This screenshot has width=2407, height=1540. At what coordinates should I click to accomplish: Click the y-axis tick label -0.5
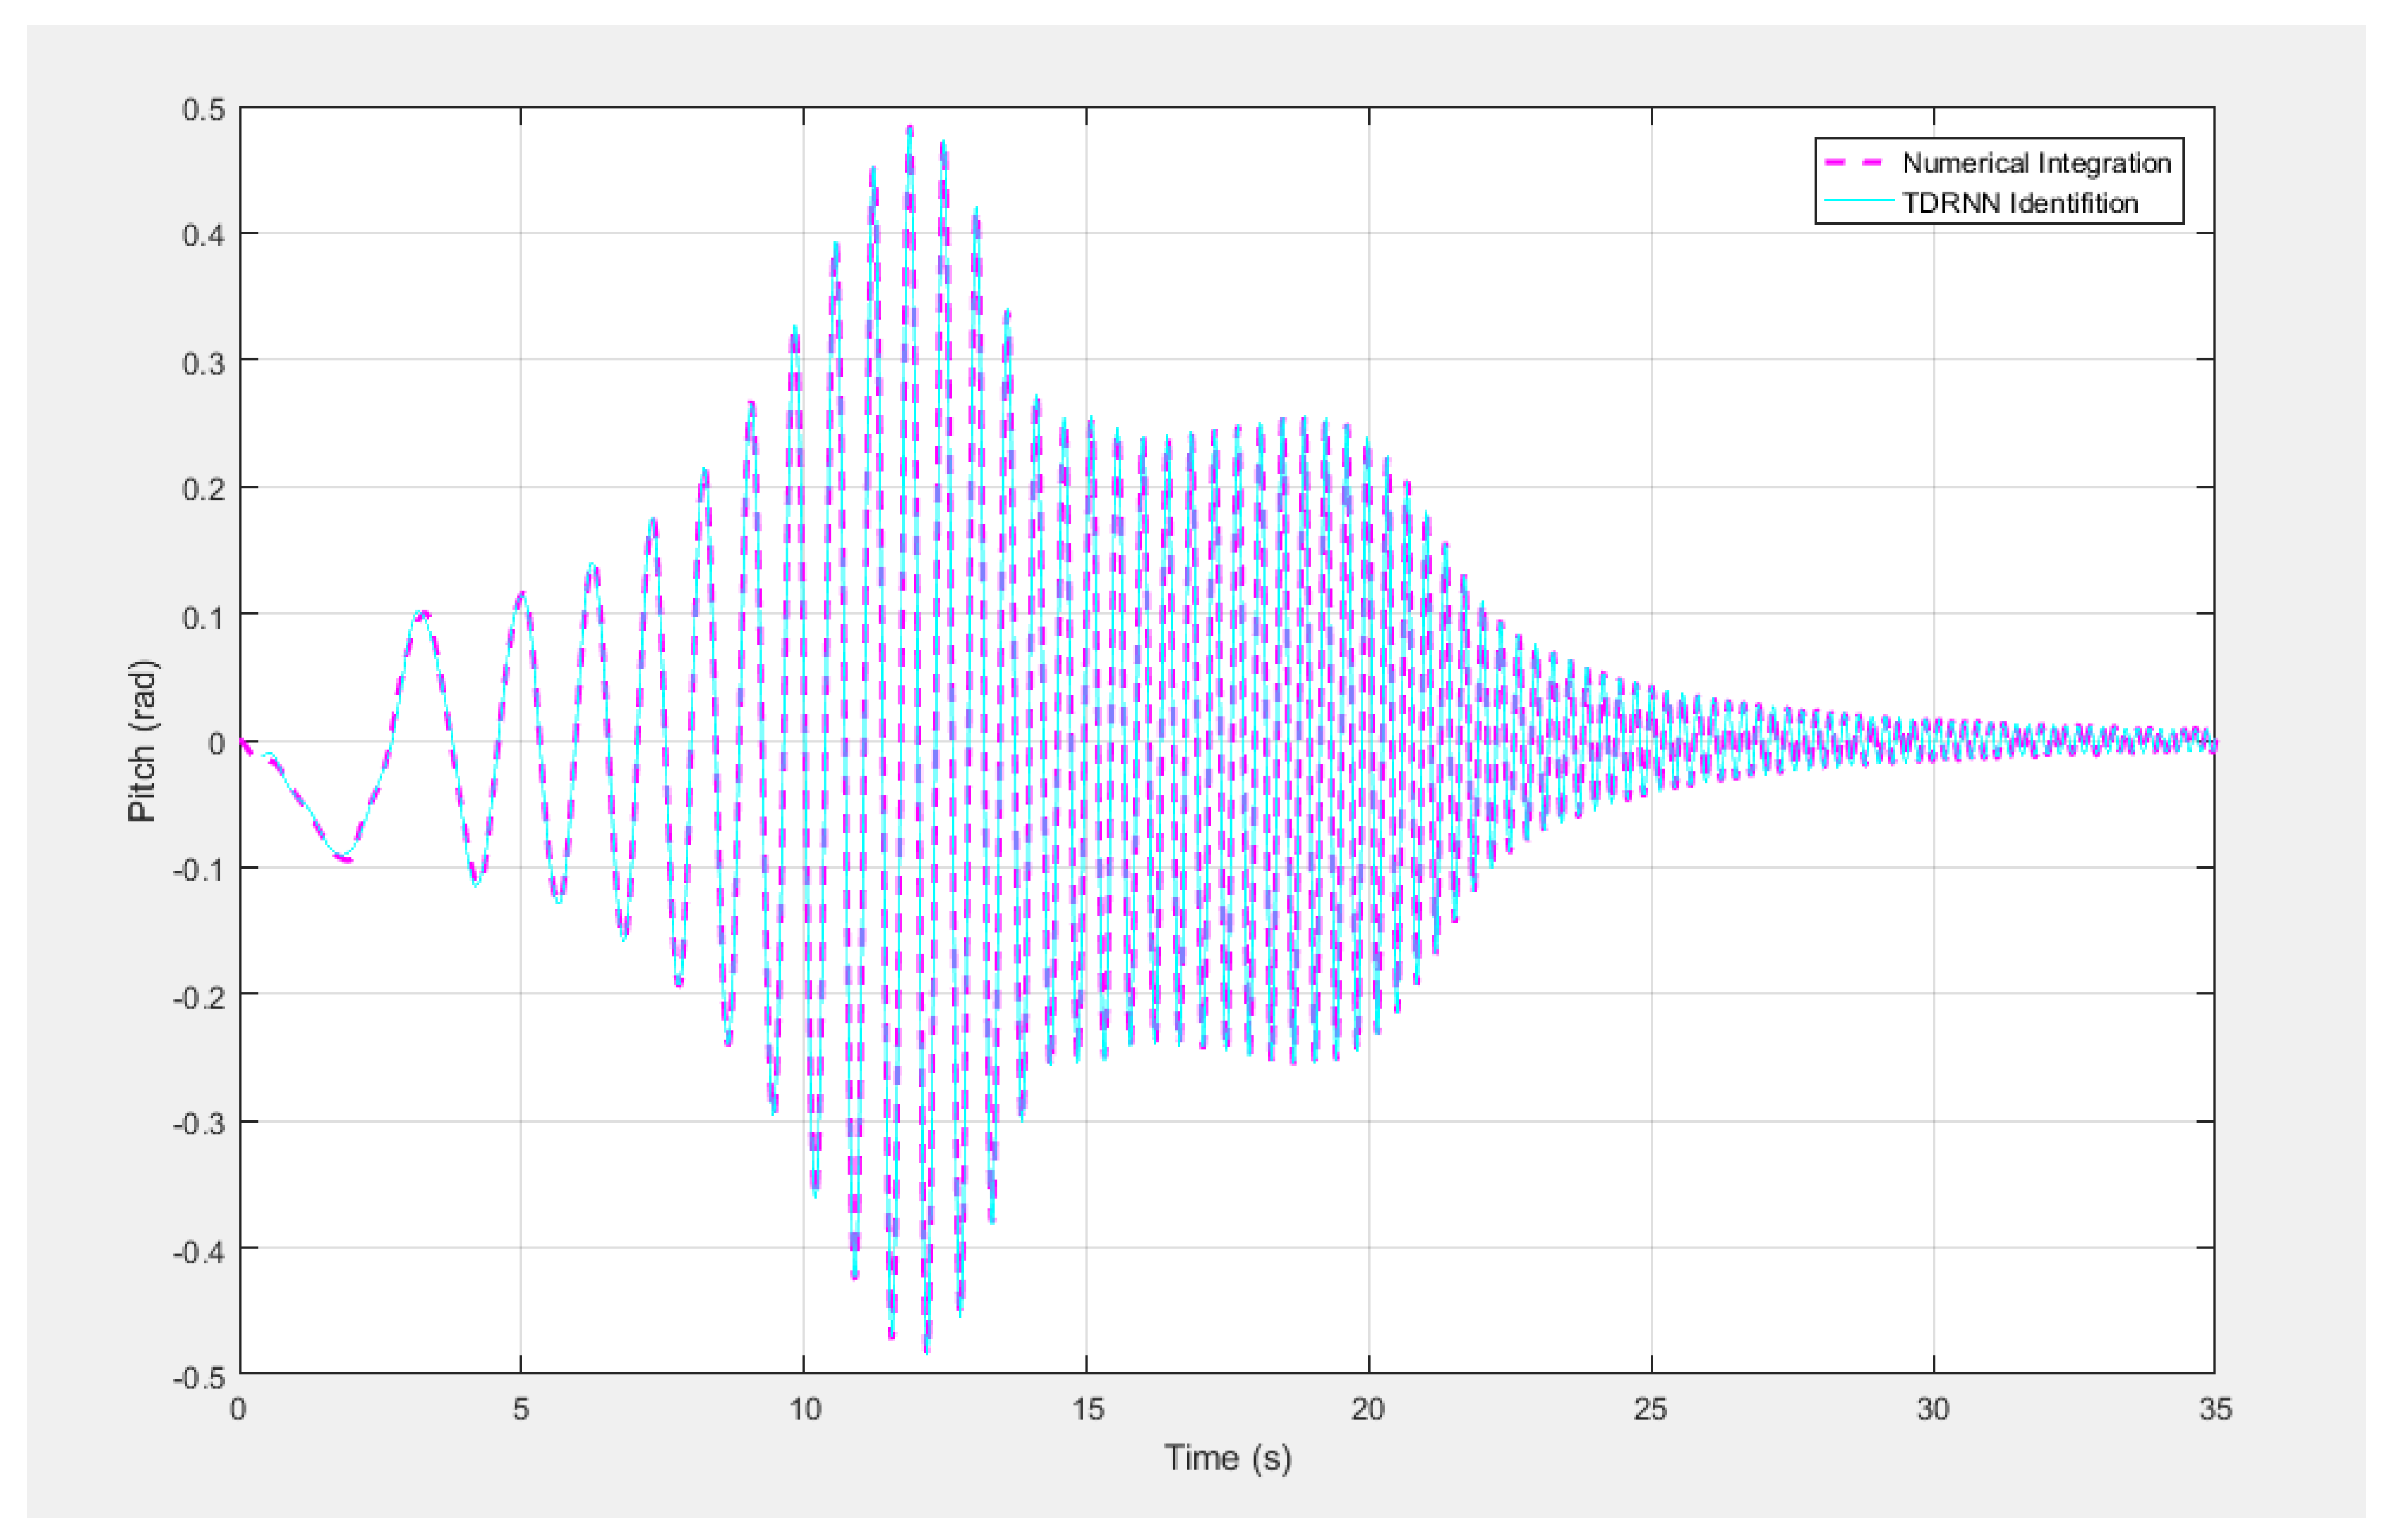[x=199, y=1378]
